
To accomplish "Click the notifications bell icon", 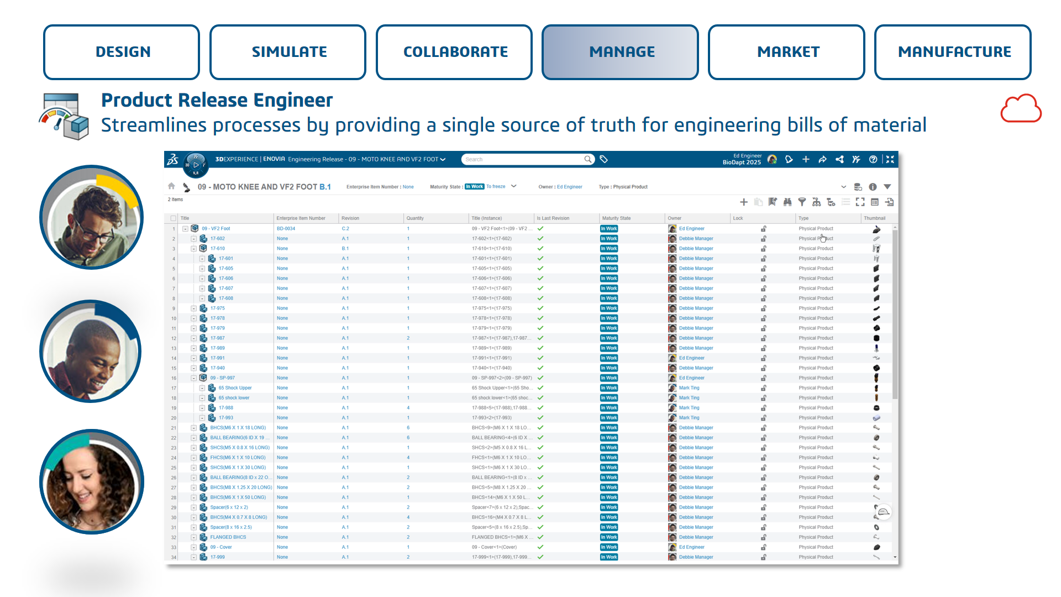I will pyautogui.click(x=789, y=159).
